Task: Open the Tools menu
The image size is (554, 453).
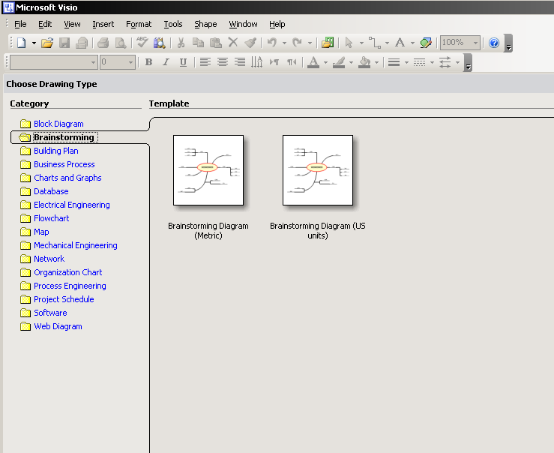Action: [x=173, y=24]
